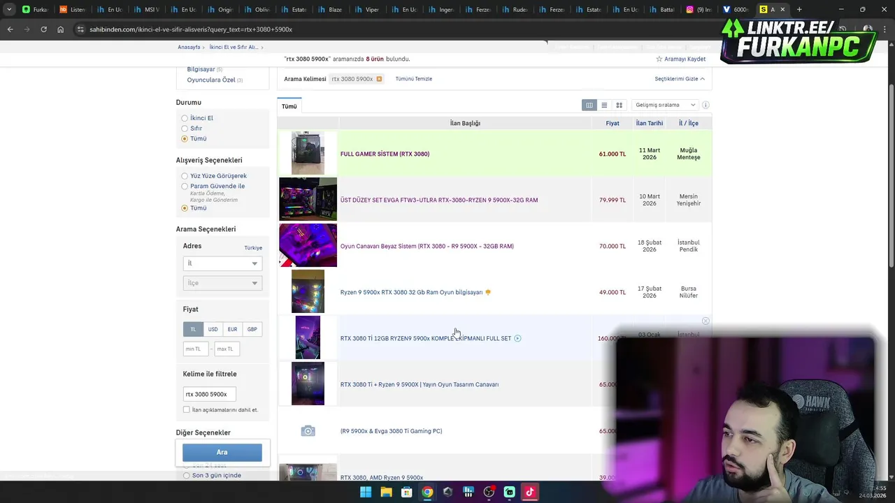This screenshot has height=503, width=895.
Task: Select Yüz Yüze Görüşerek radio
Action: coord(185,176)
